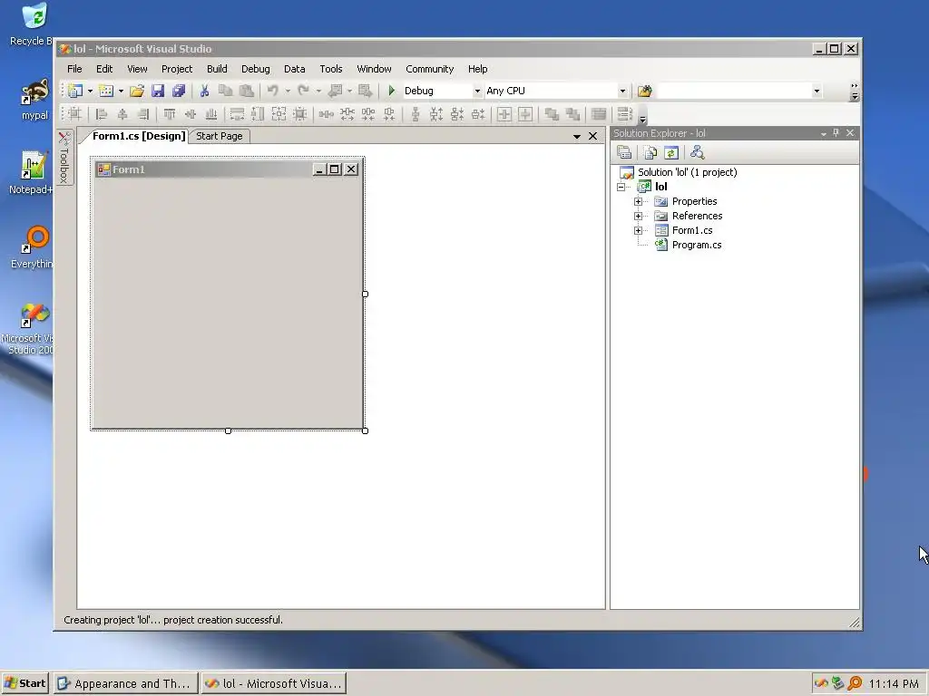Viewport: 929px width, 696px height.
Task: Click View Class Diagram icon
Action: [698, 152]
